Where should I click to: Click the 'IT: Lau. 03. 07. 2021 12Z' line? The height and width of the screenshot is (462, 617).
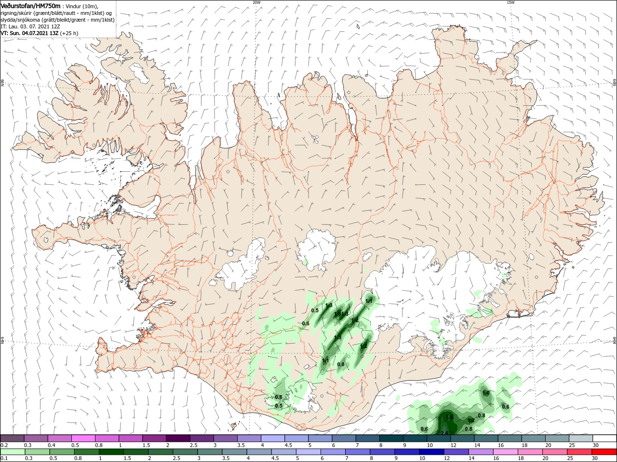point(30,26)
